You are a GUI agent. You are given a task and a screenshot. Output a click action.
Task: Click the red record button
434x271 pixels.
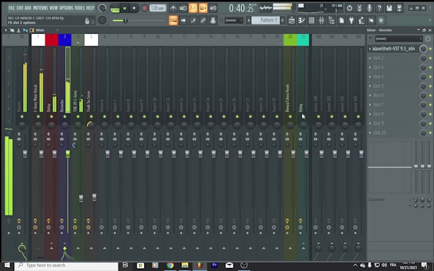[144, 8]
